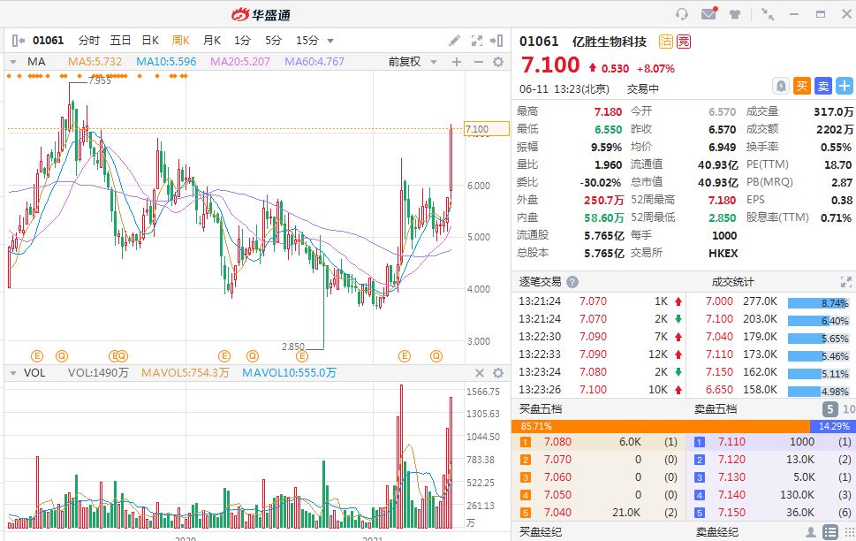This screenshot has height=541, width=856.
Task: Click the blue 卖 sell button
Action: [822, 86]
